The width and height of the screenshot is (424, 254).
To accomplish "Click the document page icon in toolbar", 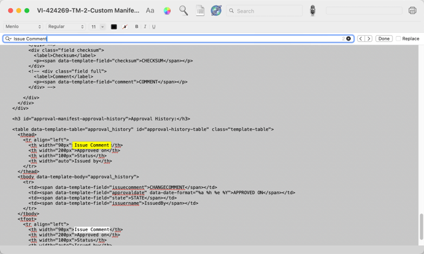I will click(x=200, y=11).
